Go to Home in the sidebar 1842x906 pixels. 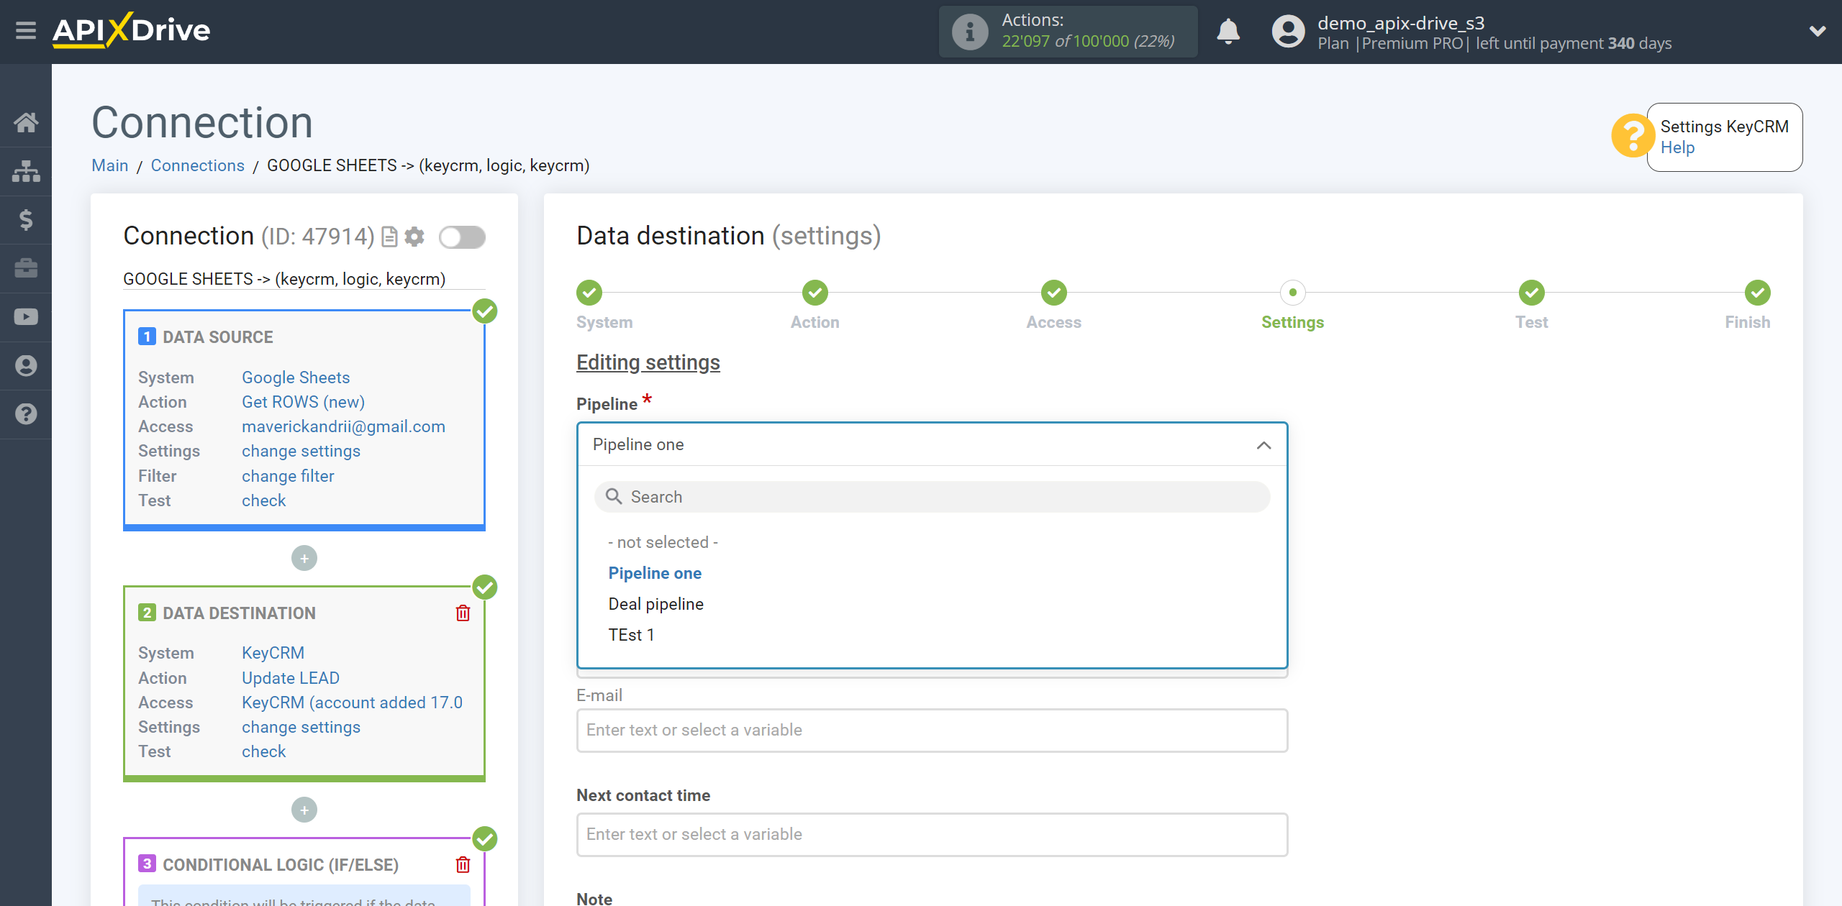coord(26,122)
